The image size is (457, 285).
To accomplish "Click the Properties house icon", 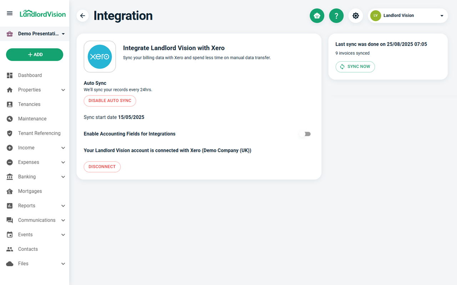I will [10, 90].
